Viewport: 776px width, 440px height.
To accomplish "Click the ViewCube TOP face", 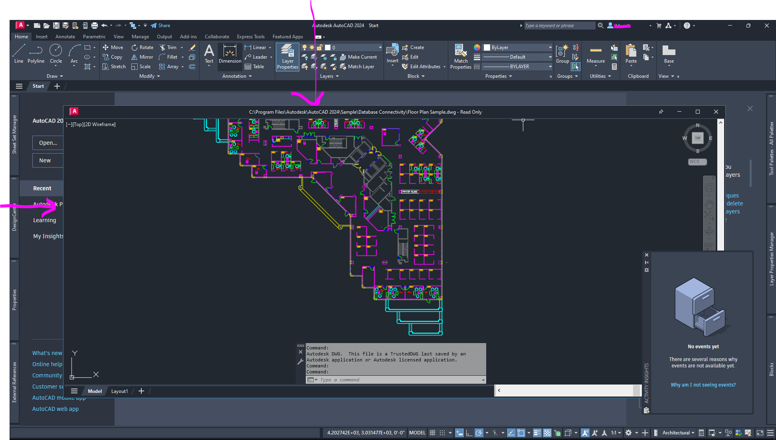I will pos(697,138).
